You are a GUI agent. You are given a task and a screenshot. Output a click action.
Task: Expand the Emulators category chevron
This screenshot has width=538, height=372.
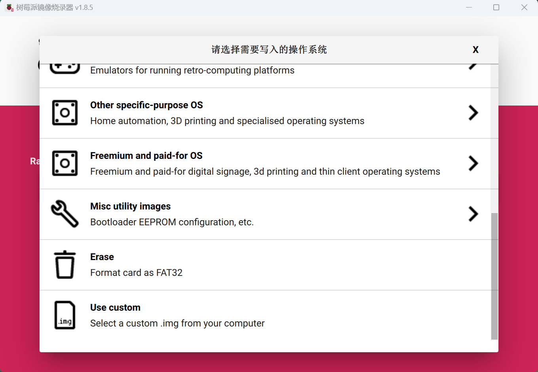coord(473,67)
